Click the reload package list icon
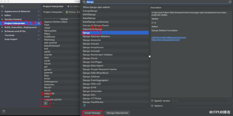Image resolution: width=233 pixels, height=116 pixels. pyautogui.click(x=84, y=105)
